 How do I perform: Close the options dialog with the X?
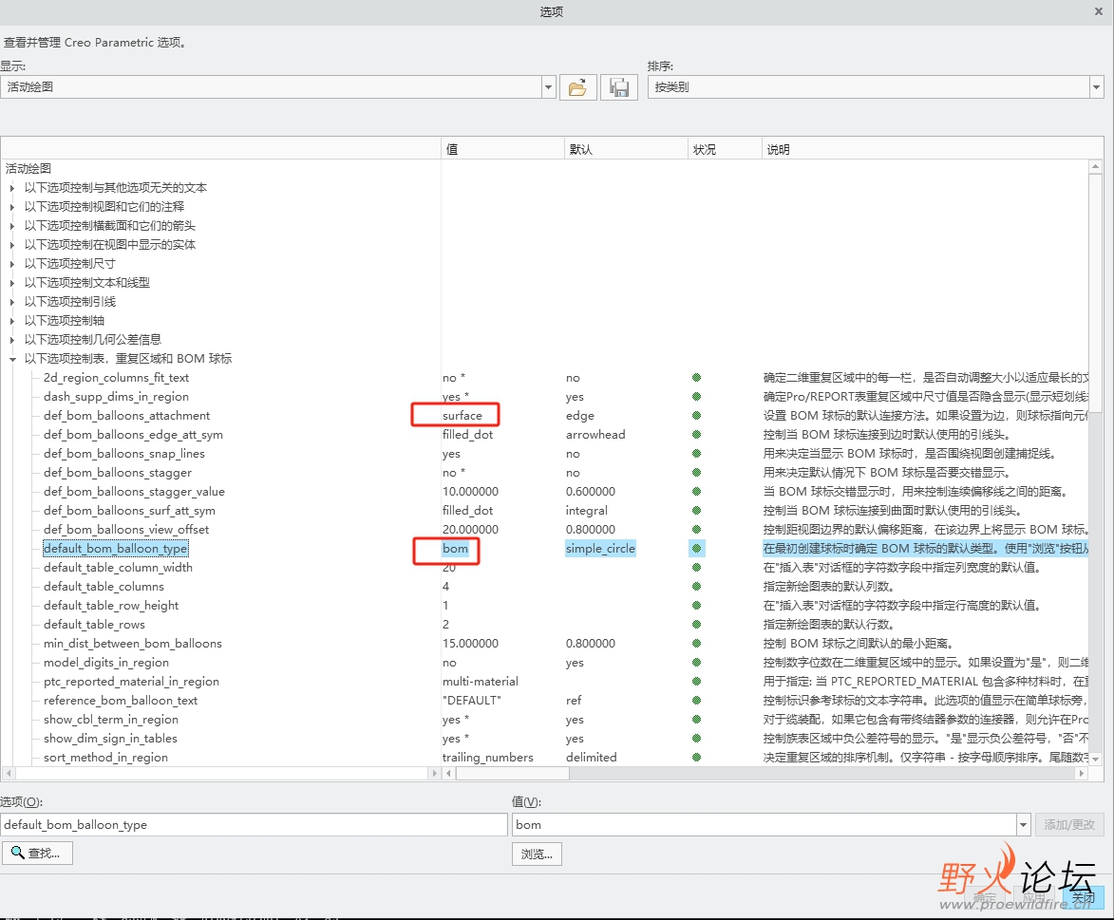(1099, 11)
